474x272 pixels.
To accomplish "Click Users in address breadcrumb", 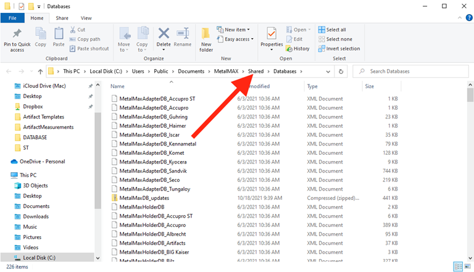I will pos(138,72).
